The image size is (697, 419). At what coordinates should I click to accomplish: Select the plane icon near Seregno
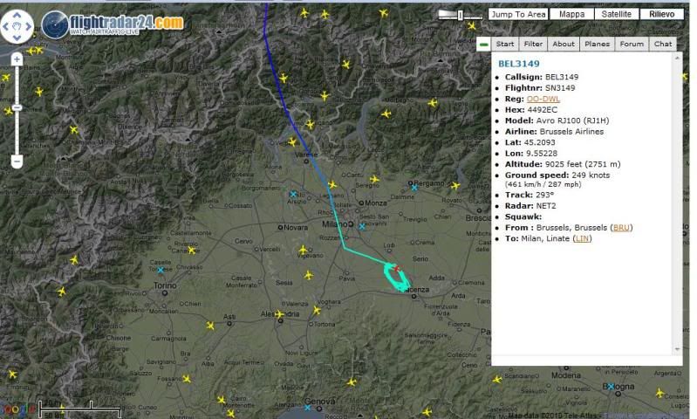(375, 179)
